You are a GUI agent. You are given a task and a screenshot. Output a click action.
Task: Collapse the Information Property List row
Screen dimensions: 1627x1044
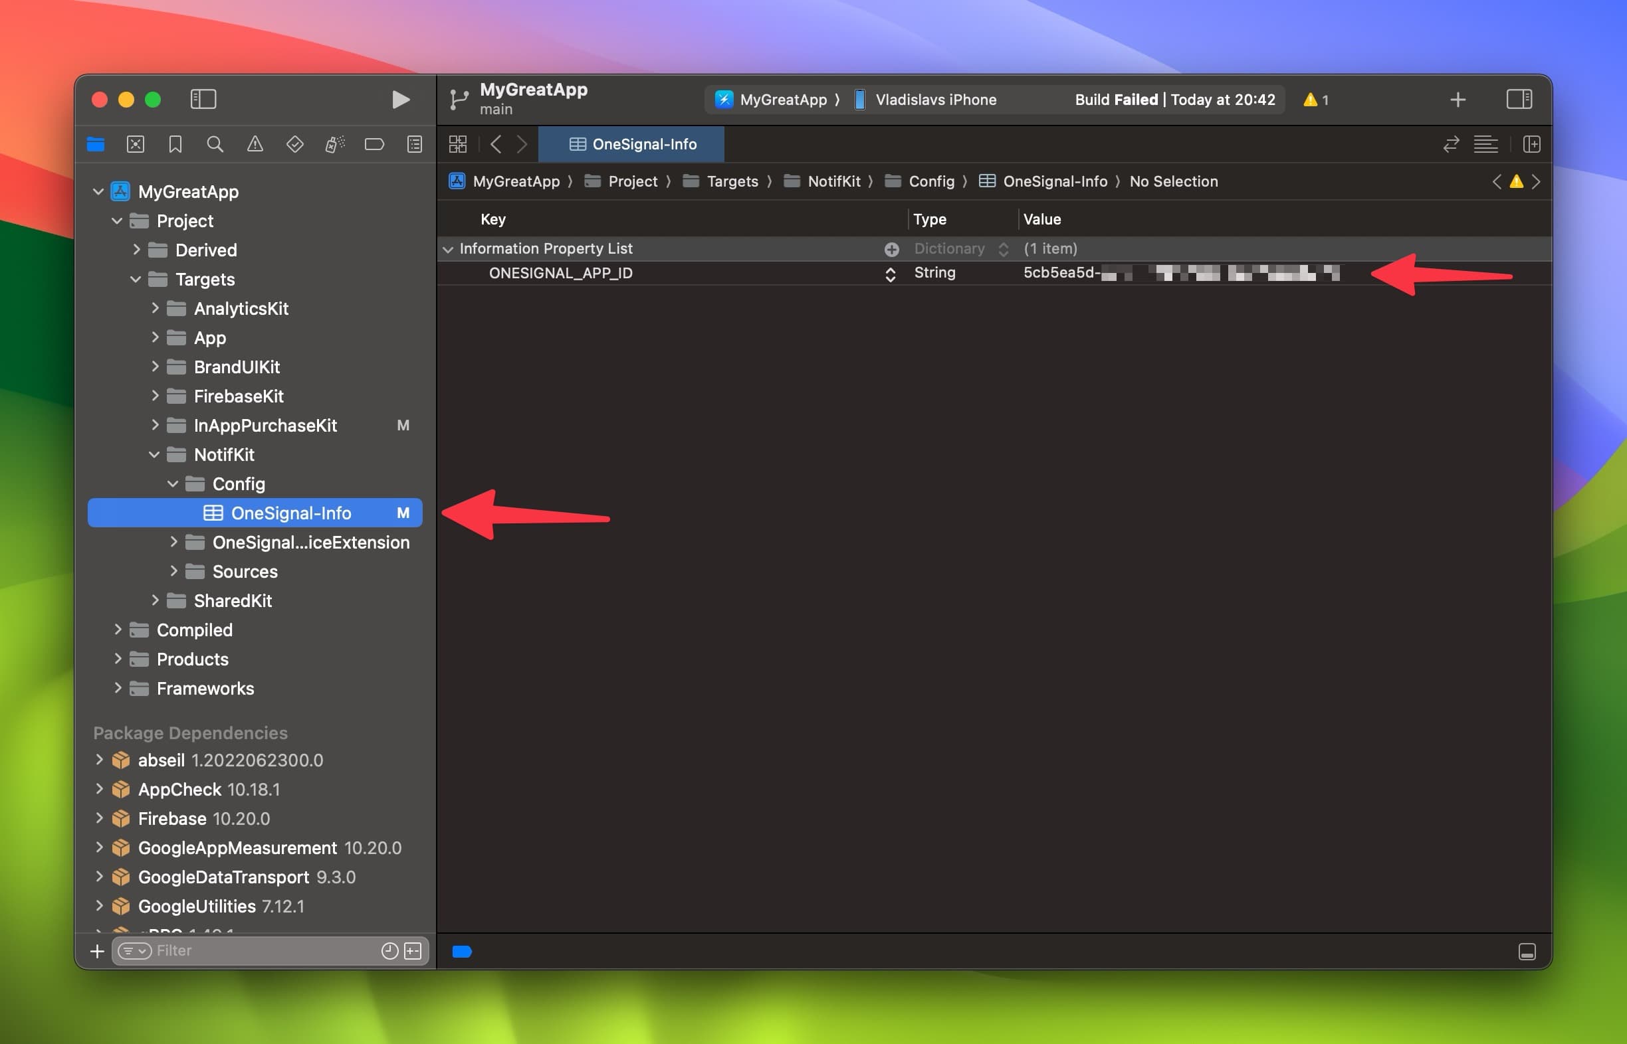coord(447,249)
